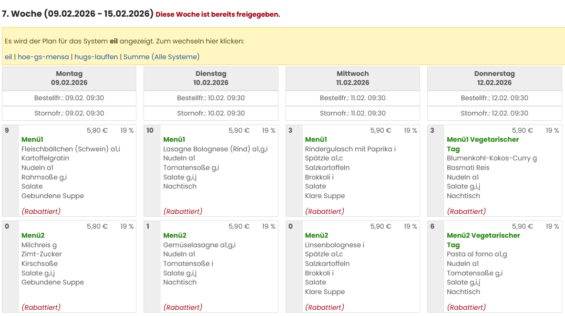Click Monday's Stornofr. 09.02. 09:30 cell
Viewport: 565px width, 316px height.
[x=69, y=113]
